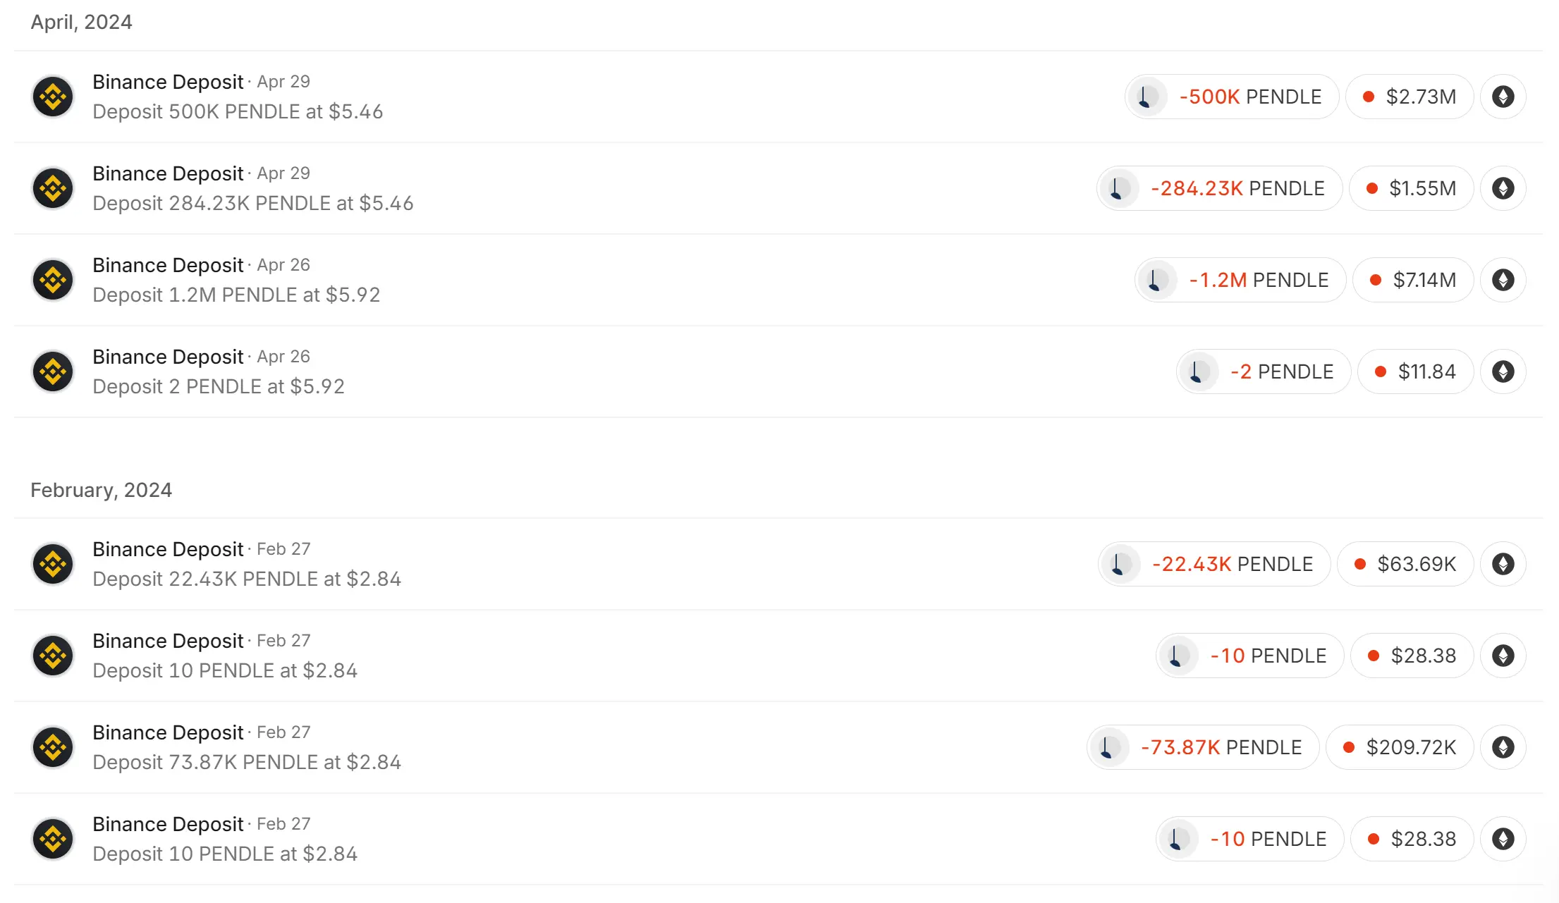Screen dimensions: 1559x903
Task: Click Ethereum icon on $7.14M row
Action: 1503,280
